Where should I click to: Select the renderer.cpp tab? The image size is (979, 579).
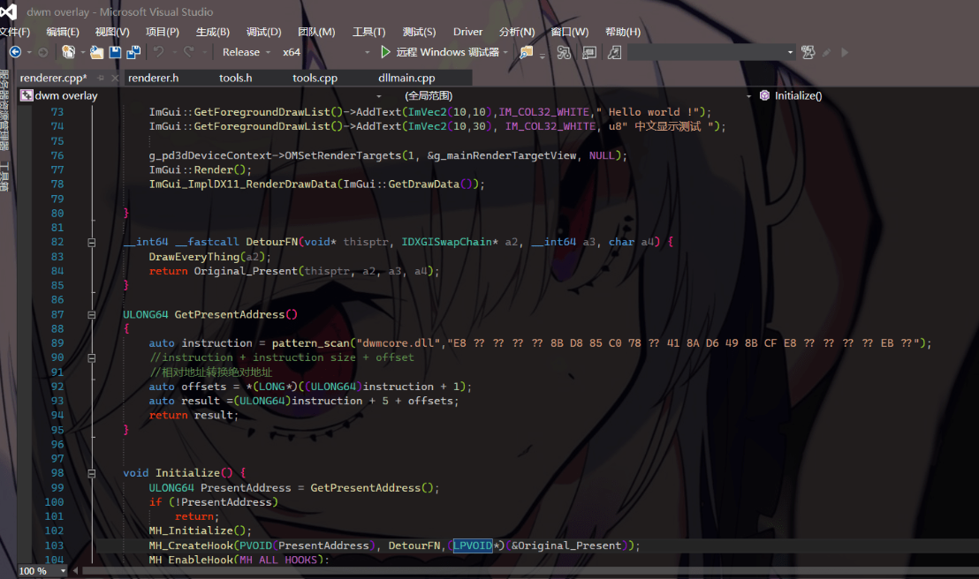pyautogui.click(x=53, y=78)
